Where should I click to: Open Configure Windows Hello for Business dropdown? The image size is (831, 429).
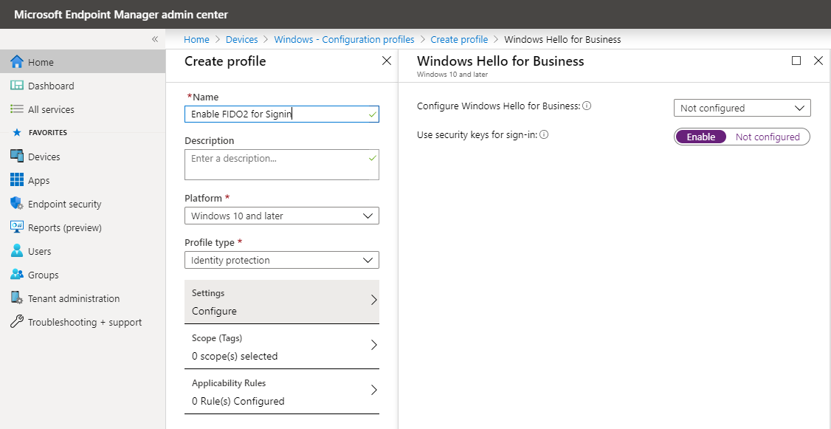(742, 108)
